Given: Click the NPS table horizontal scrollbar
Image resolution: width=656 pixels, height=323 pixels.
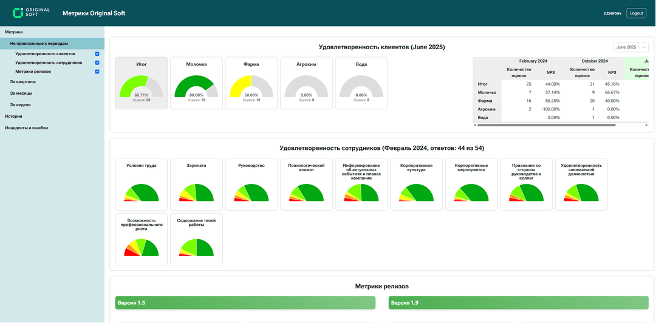Looking at the screenshot, I should coord(546,124).
